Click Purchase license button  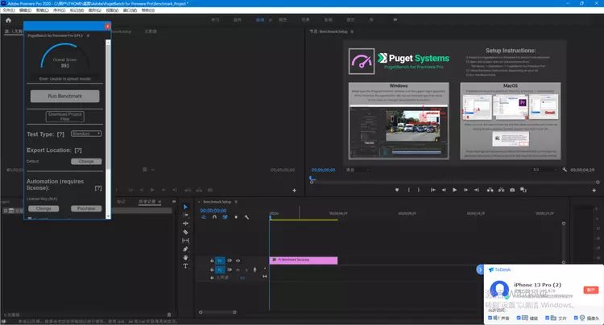point(86,208)
